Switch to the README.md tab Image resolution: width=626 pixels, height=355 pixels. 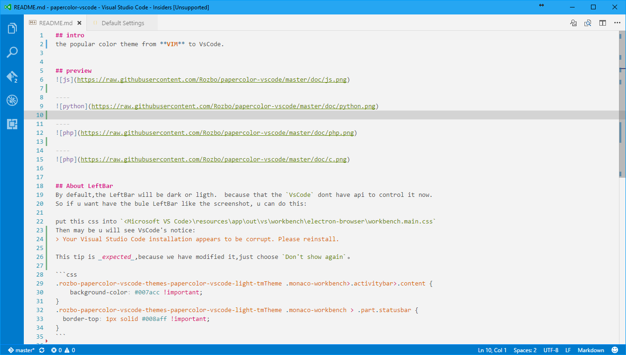click(x=56, y=23)
